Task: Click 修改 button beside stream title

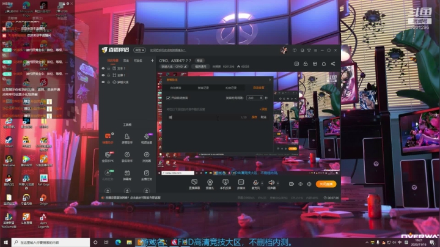Action: point(199,61)
